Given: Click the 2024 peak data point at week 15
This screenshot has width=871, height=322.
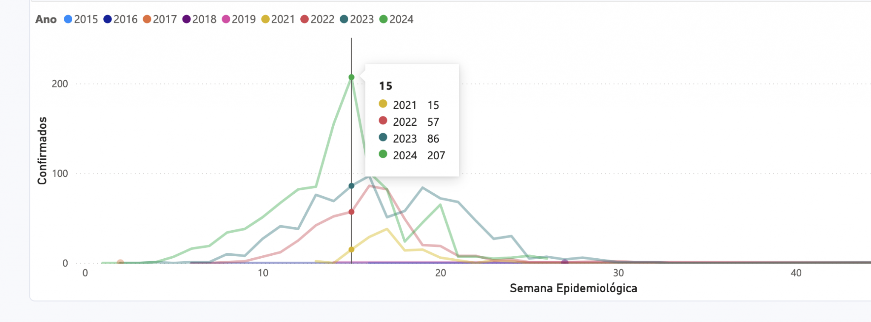Looking at the screenshot, I should 351,77.
